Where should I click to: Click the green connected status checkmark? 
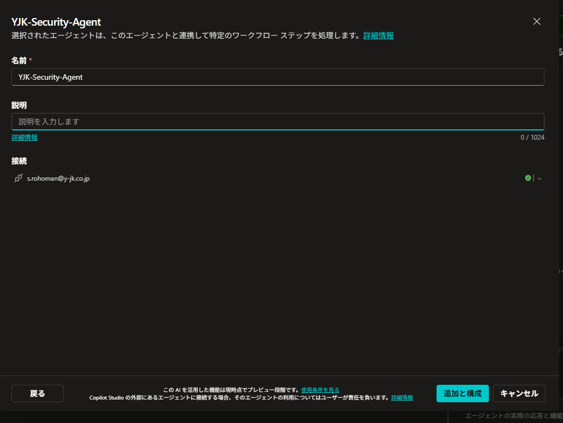tap(528, 178)
